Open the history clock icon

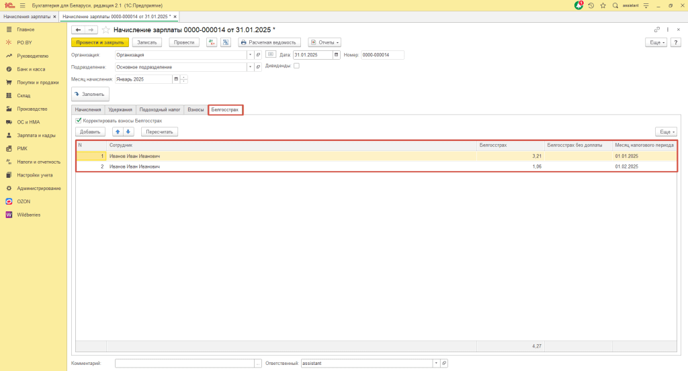click(x=591, y=5)
